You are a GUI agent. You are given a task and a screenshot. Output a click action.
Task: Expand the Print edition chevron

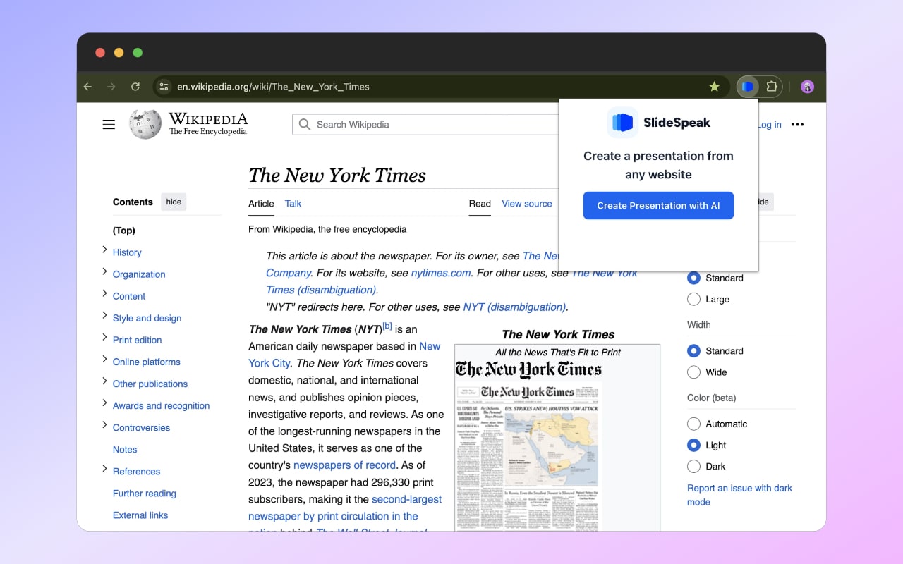click(104, 337)
